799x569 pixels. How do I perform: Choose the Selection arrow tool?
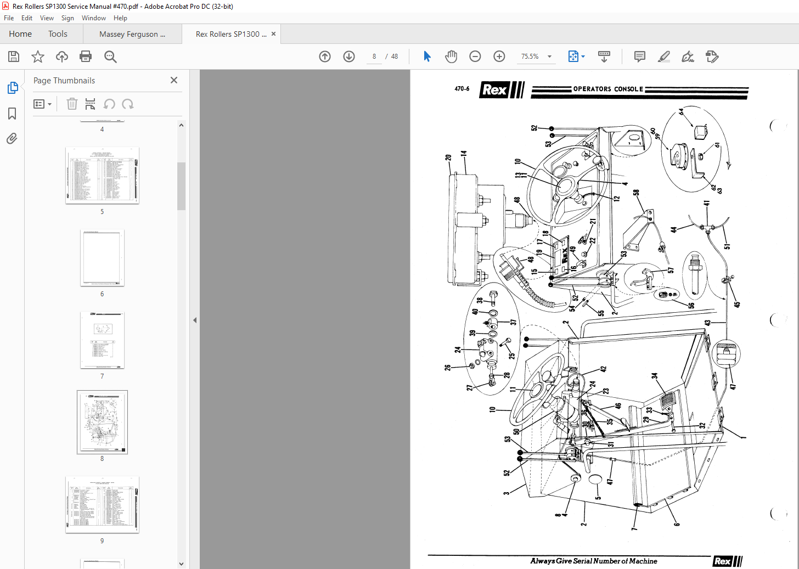pyautogui.click(x=427, y=57)
